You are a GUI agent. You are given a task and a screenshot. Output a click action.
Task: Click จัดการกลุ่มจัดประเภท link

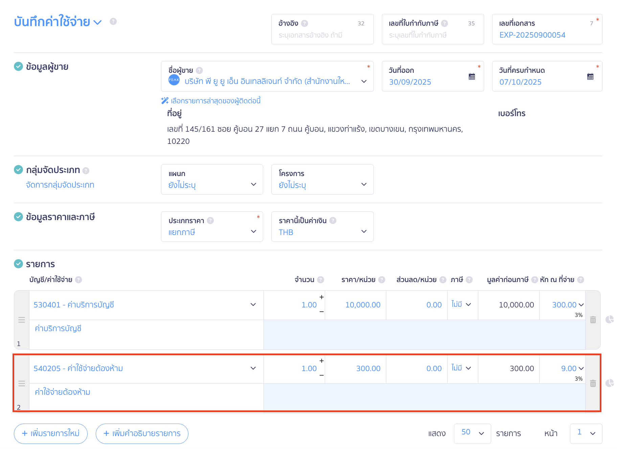[60, 185]
